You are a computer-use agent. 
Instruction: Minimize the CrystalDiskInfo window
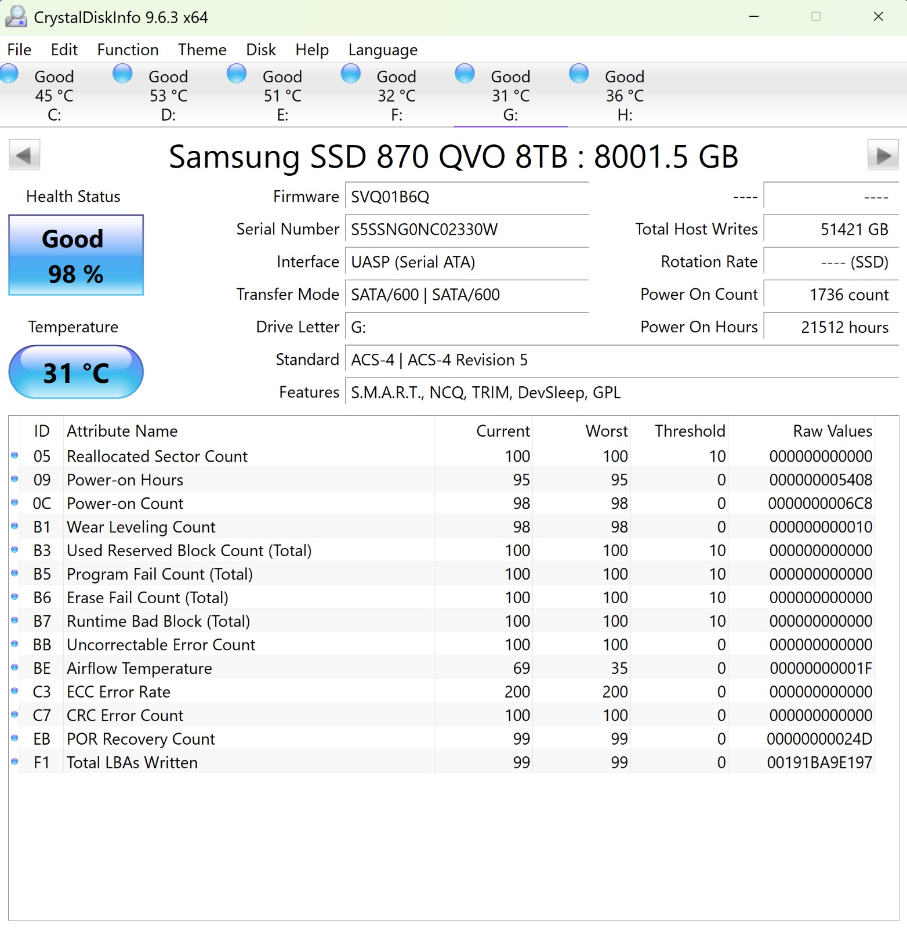(754, 17)
